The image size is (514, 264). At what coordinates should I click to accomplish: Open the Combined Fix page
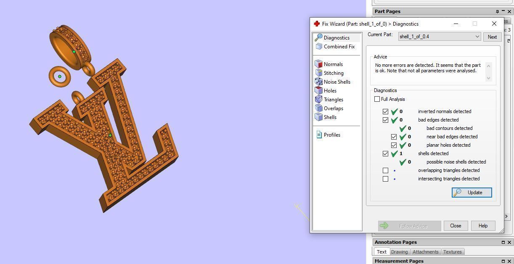(339, 47)
